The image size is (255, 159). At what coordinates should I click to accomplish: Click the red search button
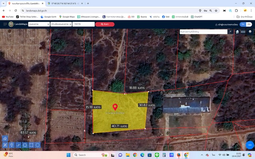click(x=105, y=24)
